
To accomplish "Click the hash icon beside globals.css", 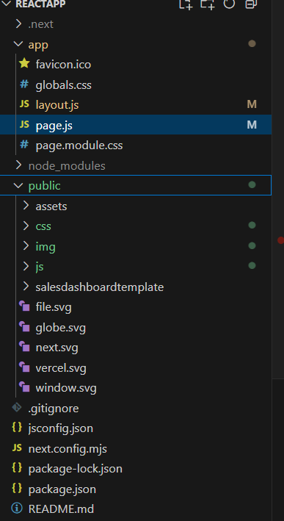I will coord(24,85).
